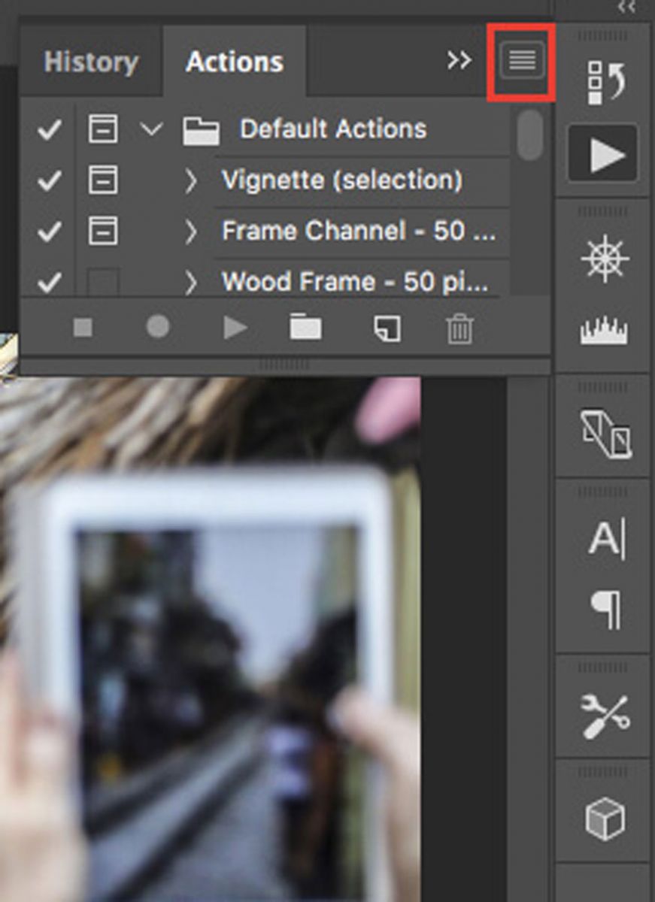This screenshot has width=655, height=902.
Task: Select the Actions tab
Action: pyautogui.click(x=235, y=62)
